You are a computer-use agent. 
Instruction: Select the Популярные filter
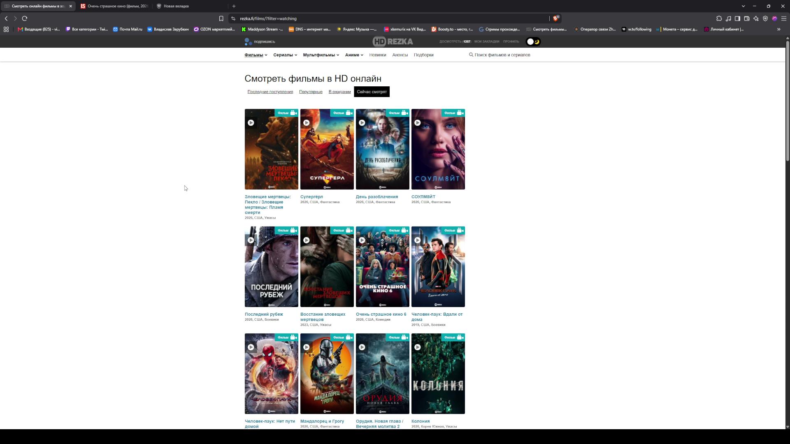(x=311, y=92)
